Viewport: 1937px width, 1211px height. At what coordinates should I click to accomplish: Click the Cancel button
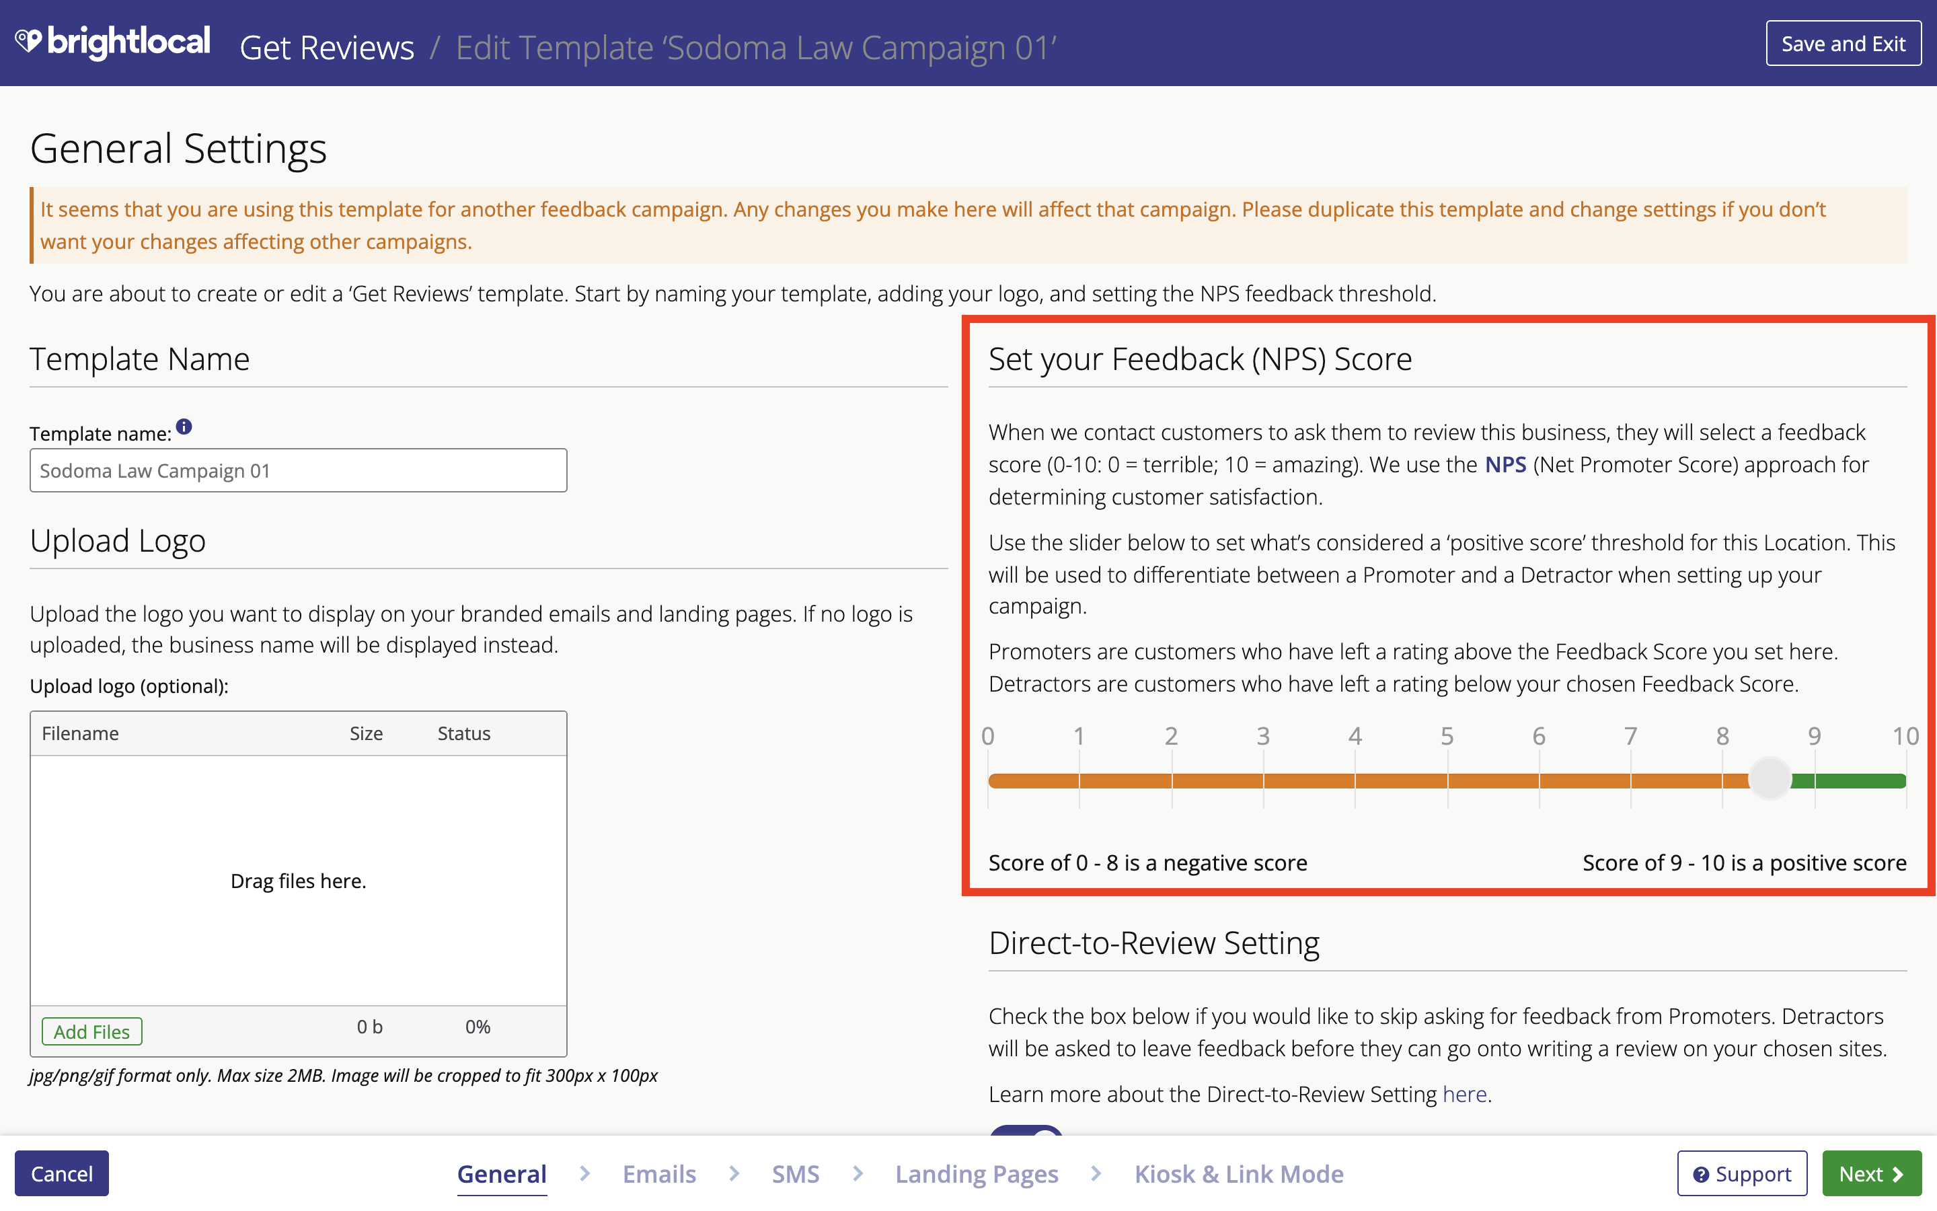point(62,1173)
